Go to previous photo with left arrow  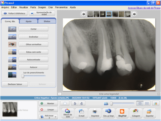(84, 14)
